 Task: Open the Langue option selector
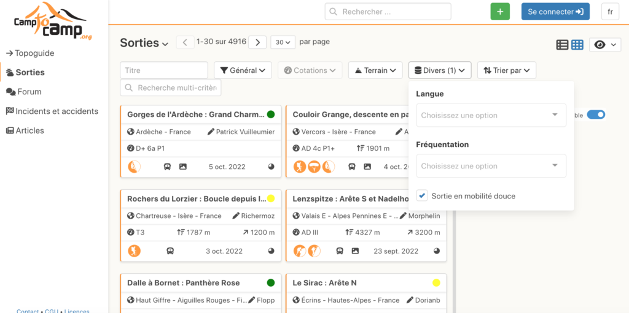(x=491, y=115)
